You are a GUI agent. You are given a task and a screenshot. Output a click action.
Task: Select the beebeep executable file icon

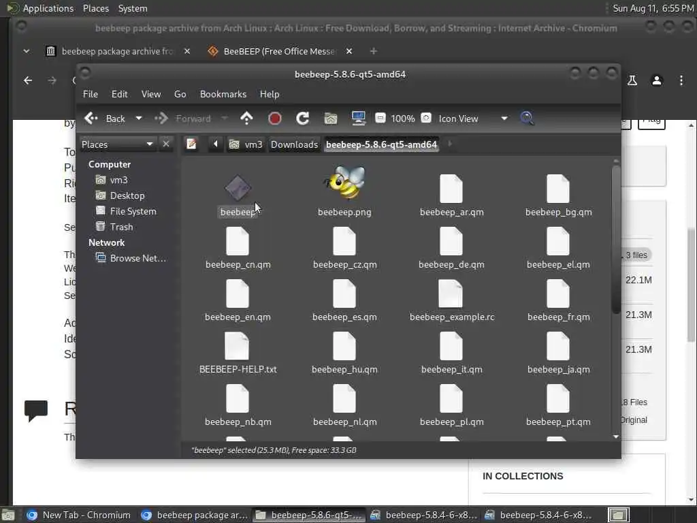click(x=238, y=188)
